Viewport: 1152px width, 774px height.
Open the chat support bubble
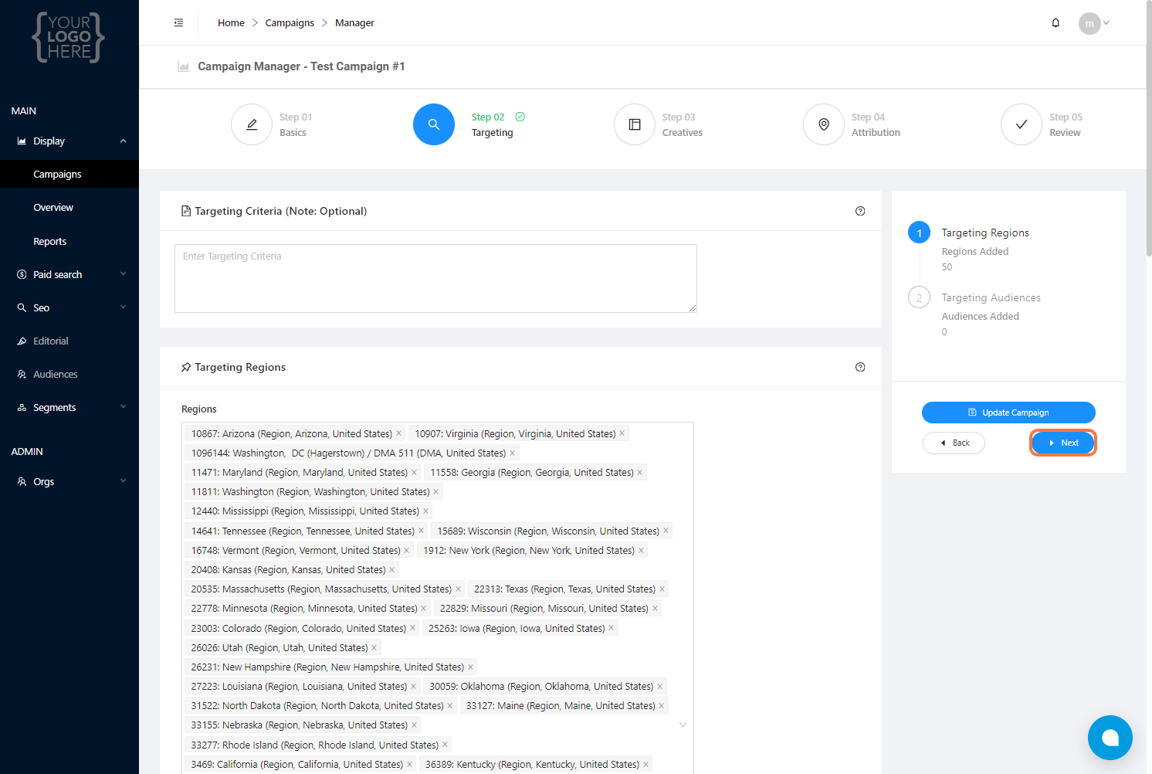(1110, 738)
